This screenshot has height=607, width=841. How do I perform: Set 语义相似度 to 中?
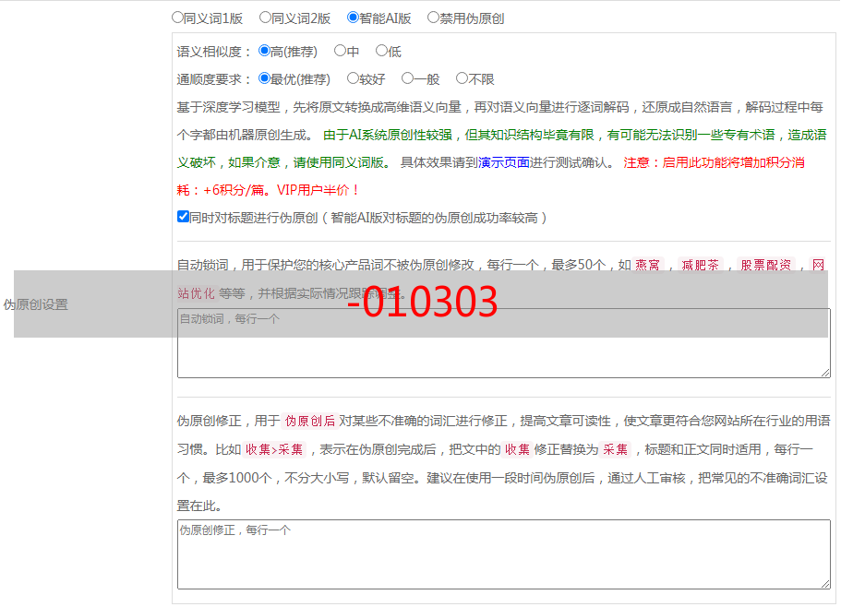click(x=340, y=51)
